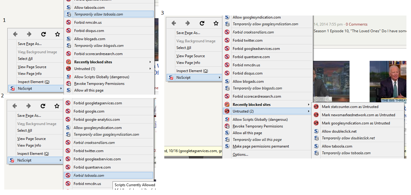Select Mark newsmaxfeednetwork.com as Untrusted
Screen dimensions: 411x195
358,115
